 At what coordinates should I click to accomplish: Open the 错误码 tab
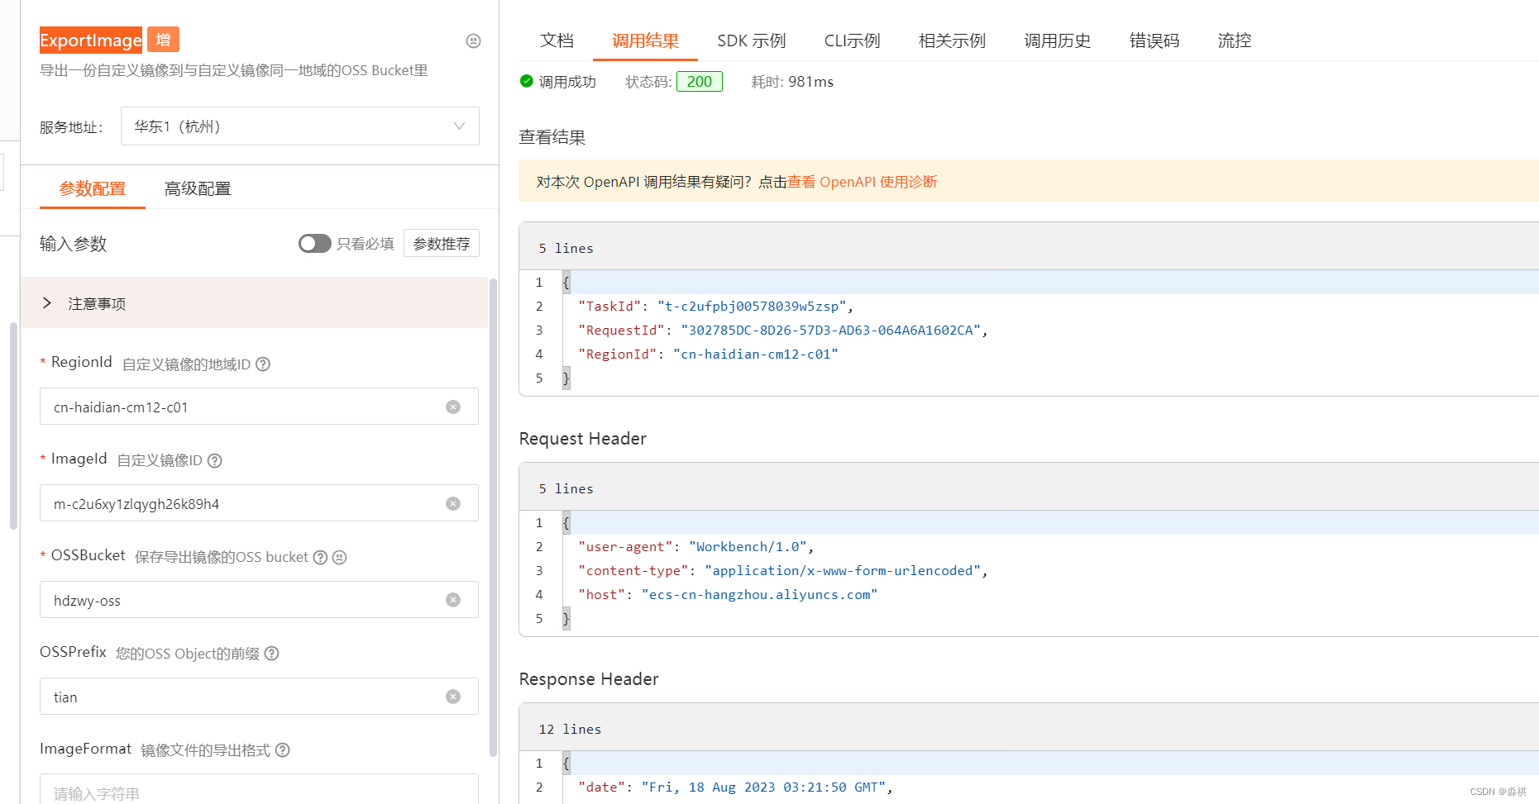click(1154, 40)
